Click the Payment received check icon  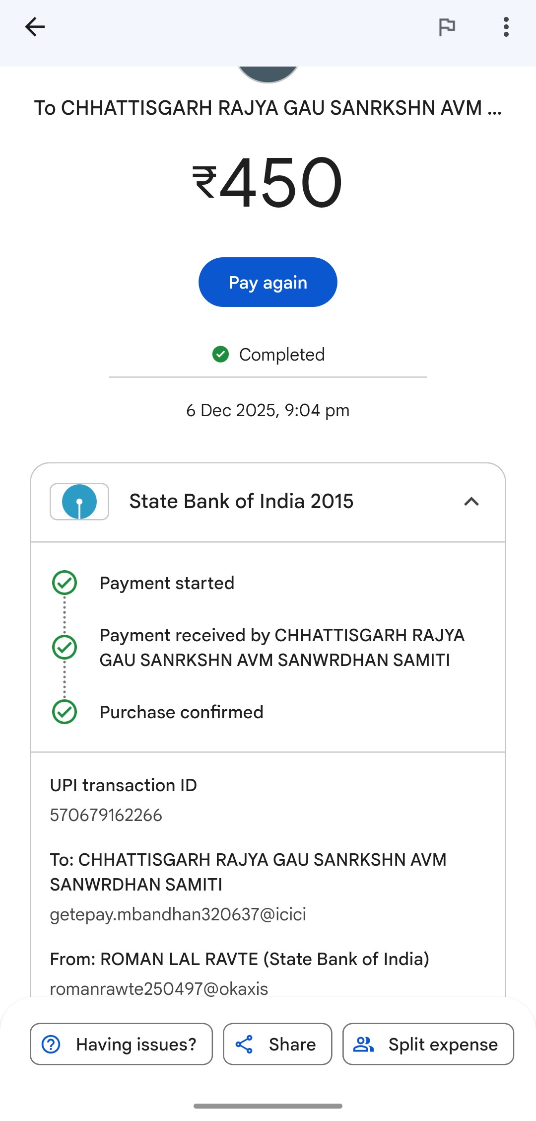(65, 647)
